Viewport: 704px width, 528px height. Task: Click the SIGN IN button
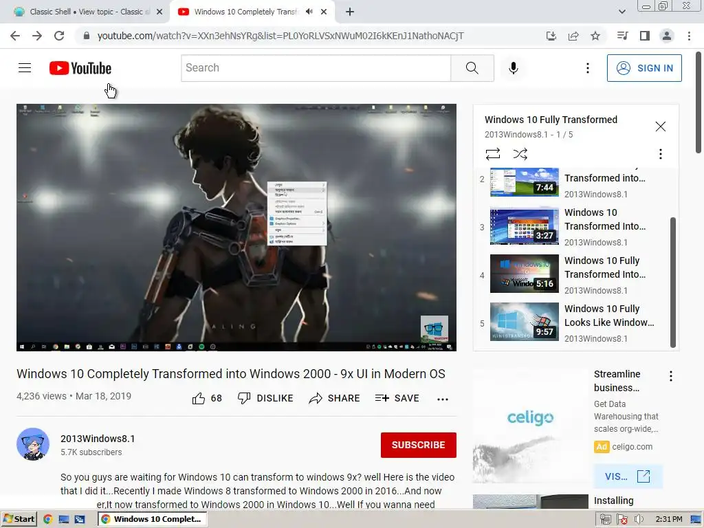coord(643,68)
